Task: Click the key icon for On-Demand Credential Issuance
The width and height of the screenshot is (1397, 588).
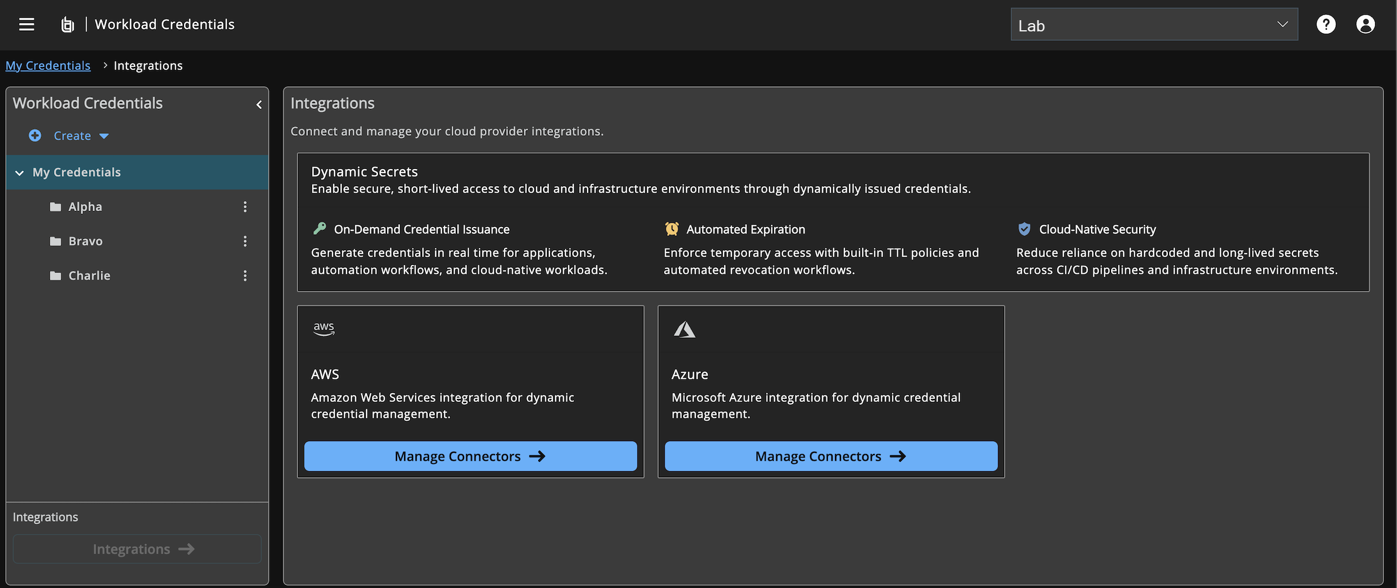Action: [x=319, y=228]
